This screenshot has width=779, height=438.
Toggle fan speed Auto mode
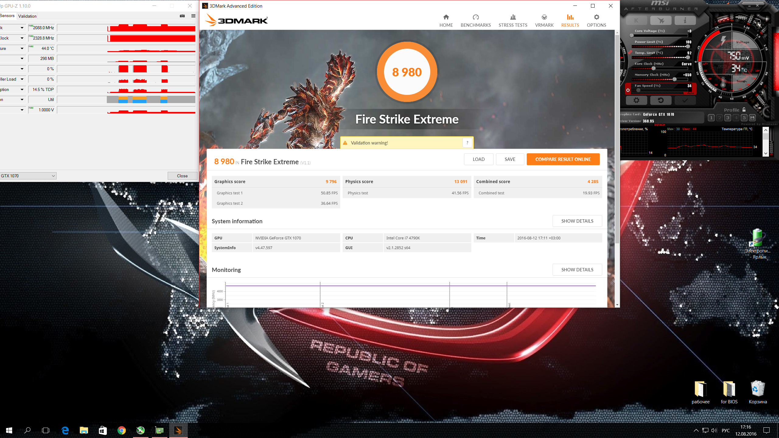click(x=690, y=93)
